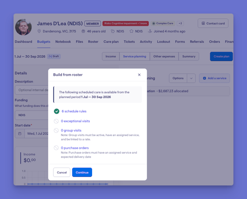Click the calendar icon beside Start date

point(20,133)
